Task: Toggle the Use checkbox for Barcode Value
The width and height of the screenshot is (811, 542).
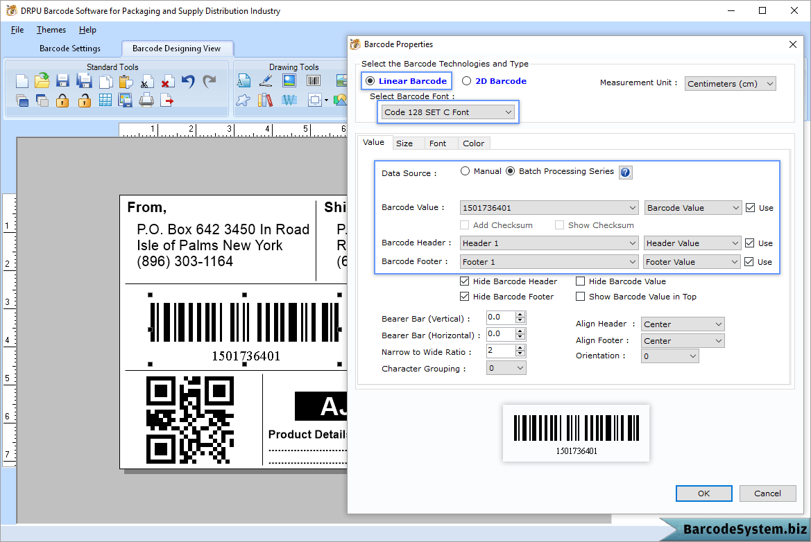Action: click(751, 208)
